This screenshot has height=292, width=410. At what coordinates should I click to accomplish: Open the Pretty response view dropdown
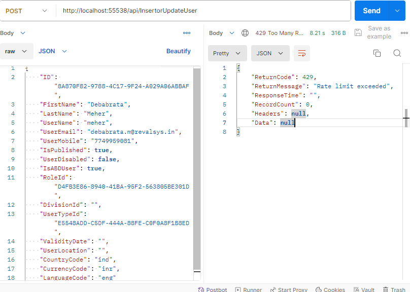coord(227,53)
